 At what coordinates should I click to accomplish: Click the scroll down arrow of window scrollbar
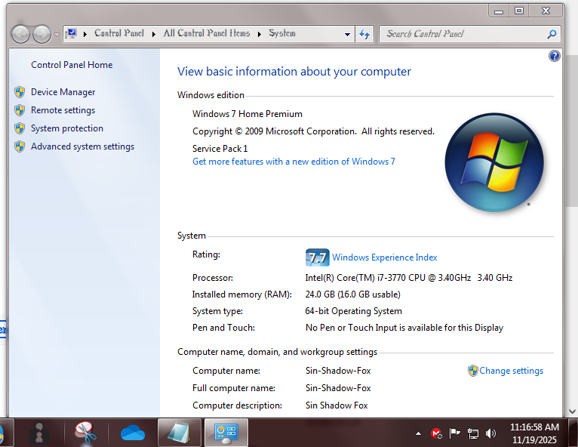coord(573,412)
